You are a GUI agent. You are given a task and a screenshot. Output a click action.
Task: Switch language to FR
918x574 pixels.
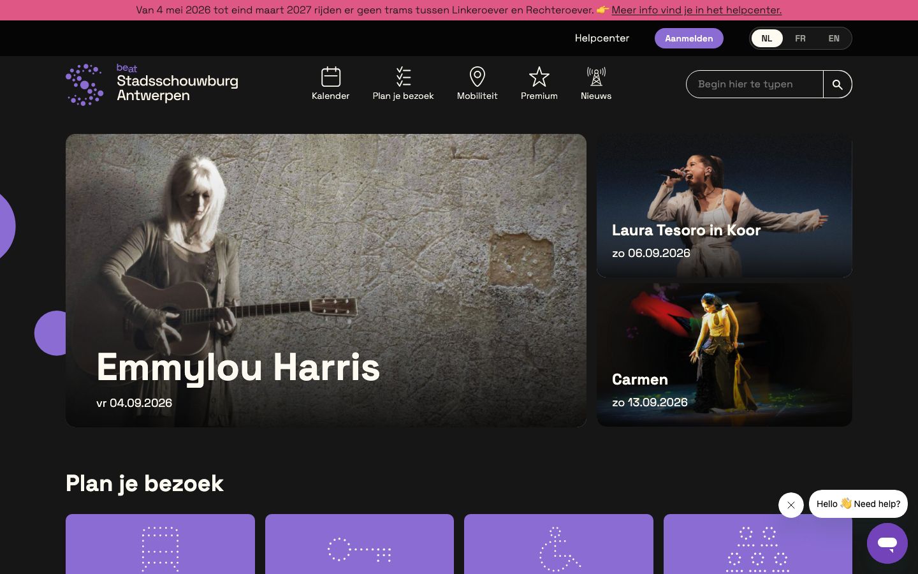800,38
